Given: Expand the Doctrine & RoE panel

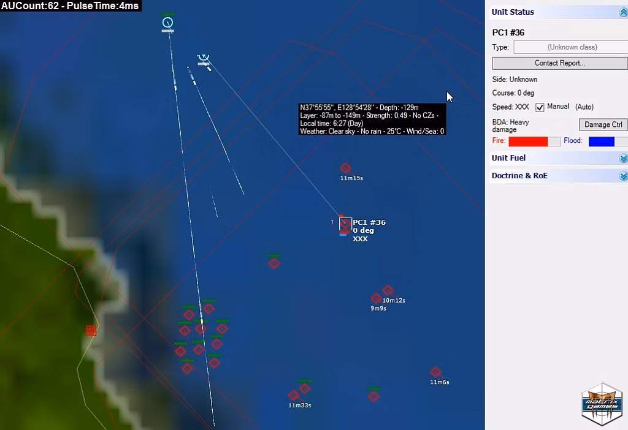Looking at the screenshot, I should 623,176.
